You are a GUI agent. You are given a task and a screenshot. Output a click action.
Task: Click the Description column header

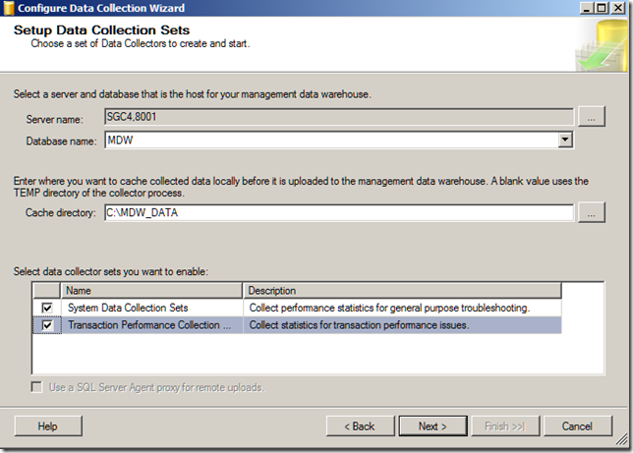(x=402, y=291)
